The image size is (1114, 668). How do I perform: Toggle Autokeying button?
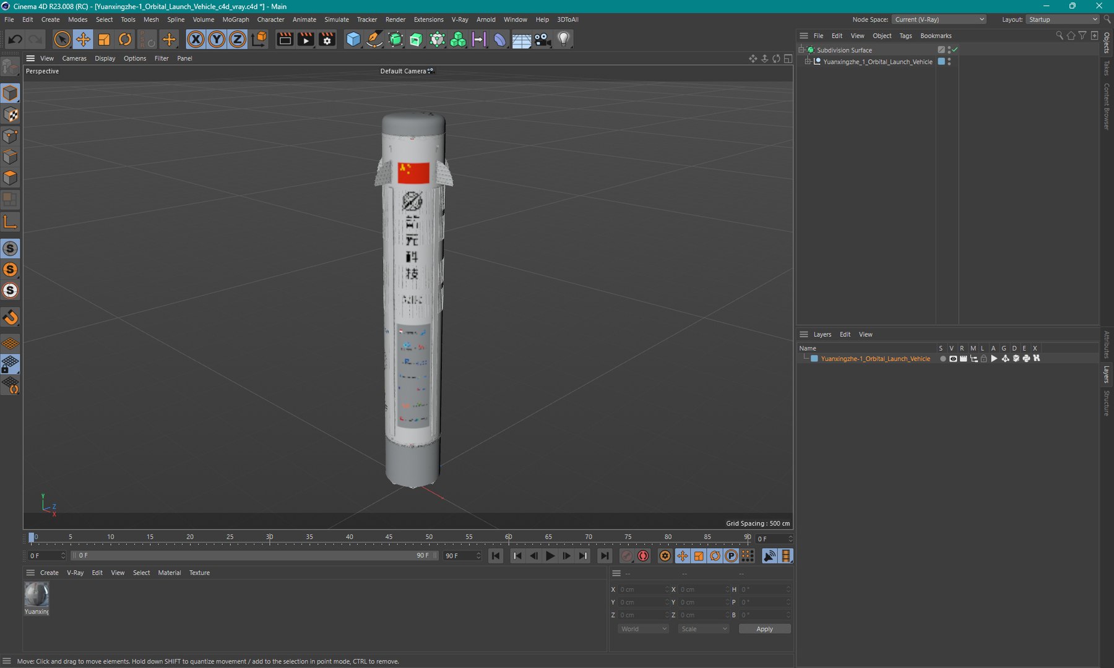pyautogui.click(x=643, y=556)
